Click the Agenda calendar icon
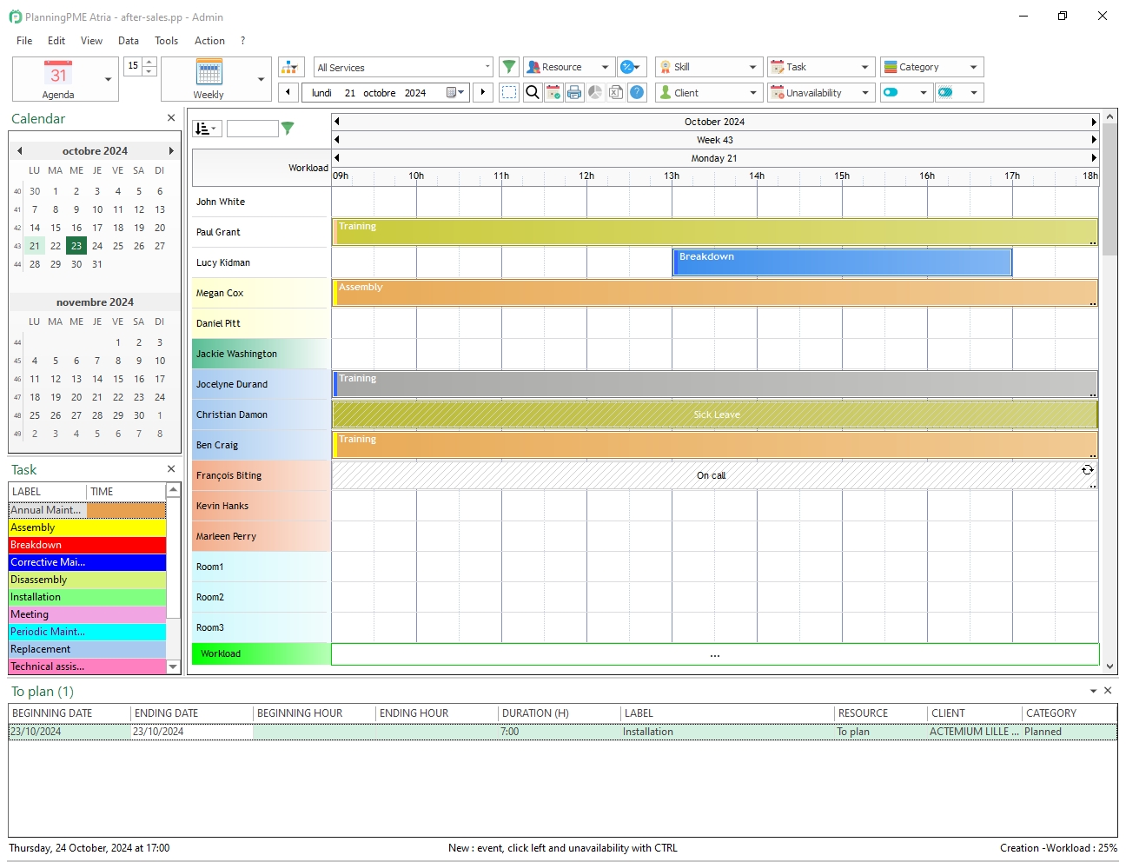 point(58,73)
